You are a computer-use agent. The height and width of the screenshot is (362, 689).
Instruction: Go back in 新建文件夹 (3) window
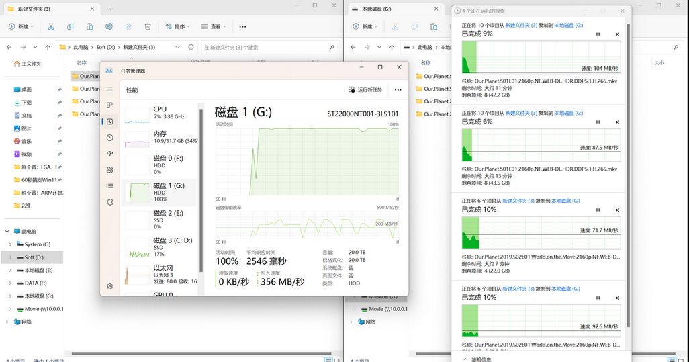tap(9, 47)
